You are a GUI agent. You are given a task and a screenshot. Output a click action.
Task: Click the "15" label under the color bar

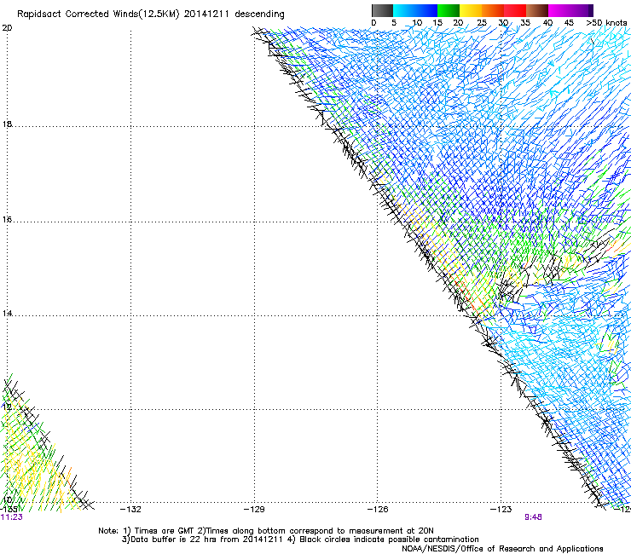point(437,23)
